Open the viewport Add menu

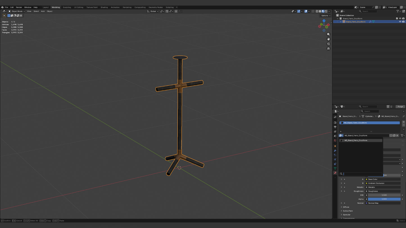click(43, 11)
